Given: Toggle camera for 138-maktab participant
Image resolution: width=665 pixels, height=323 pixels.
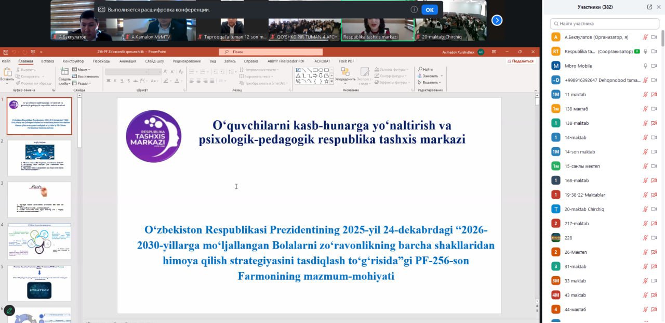Looking at the screenshot, I should tap(654, 123).
